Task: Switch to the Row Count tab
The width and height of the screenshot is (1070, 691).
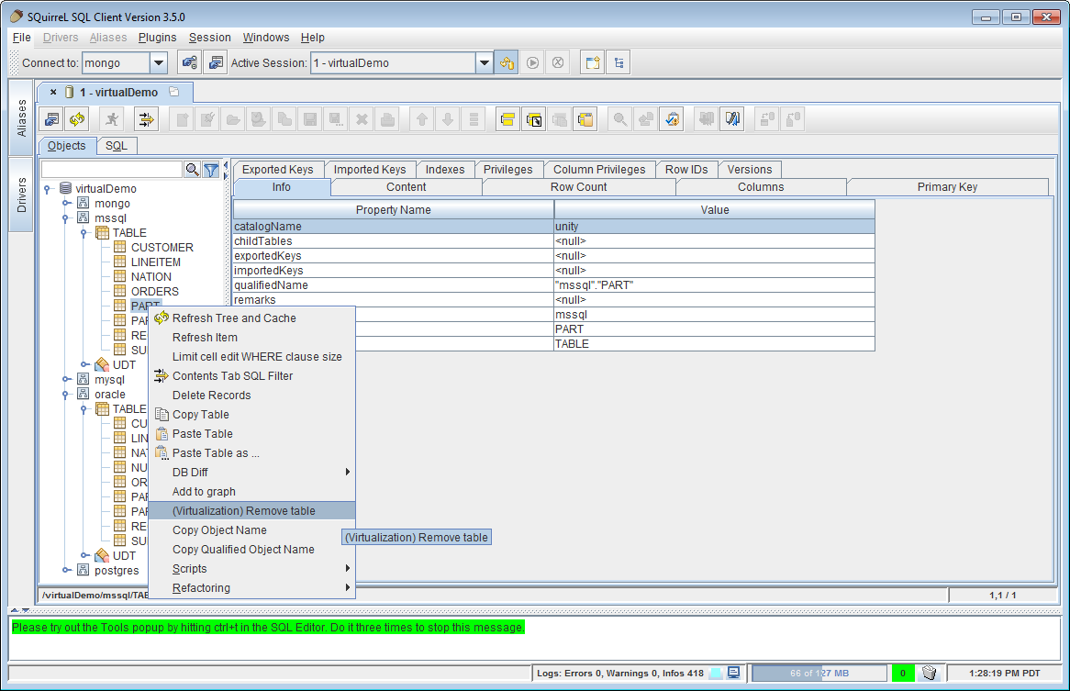Action: pos(578,187)
